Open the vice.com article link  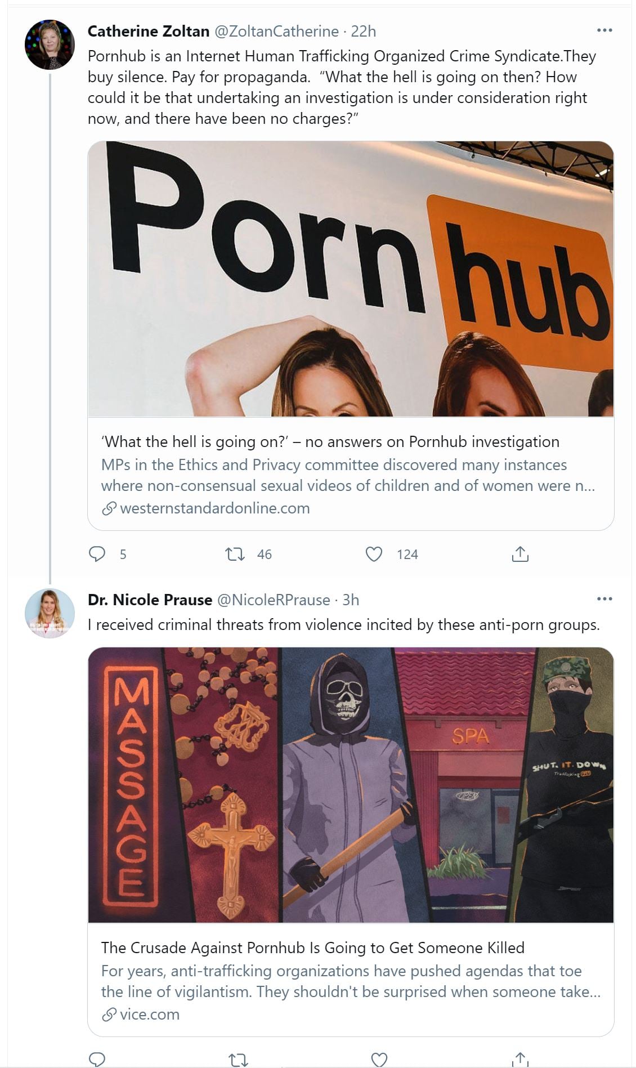click(x=149, y=1015)
